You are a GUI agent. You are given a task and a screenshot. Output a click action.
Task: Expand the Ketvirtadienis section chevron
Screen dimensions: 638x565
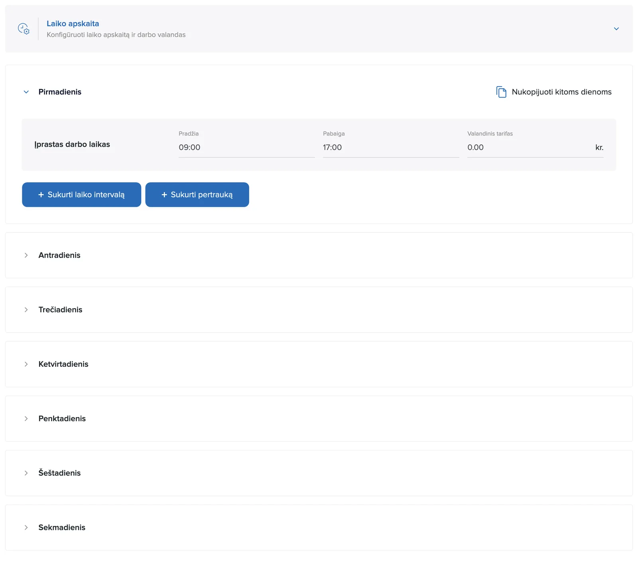pyautogui.click(x=26, y=364)
